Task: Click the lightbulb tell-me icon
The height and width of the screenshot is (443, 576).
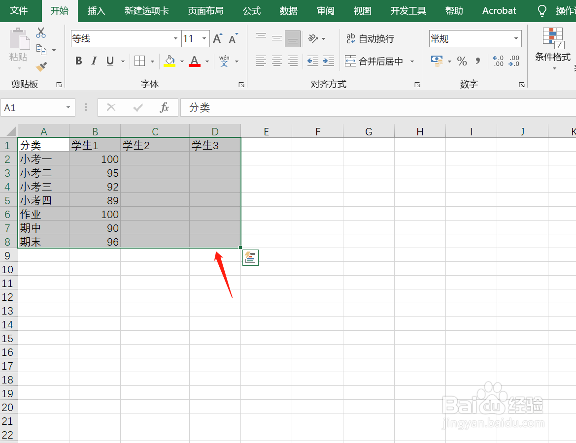Action: [542, 11]
